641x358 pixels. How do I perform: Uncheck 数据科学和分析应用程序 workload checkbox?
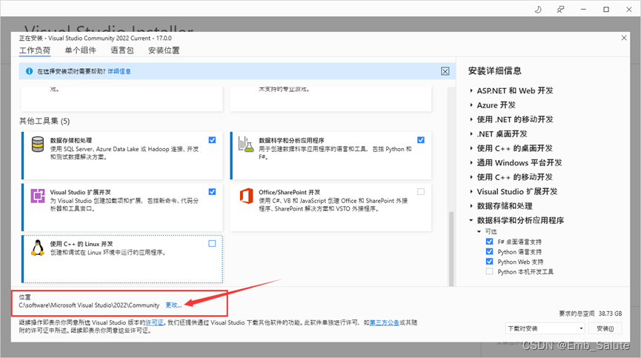coord(421,140)
